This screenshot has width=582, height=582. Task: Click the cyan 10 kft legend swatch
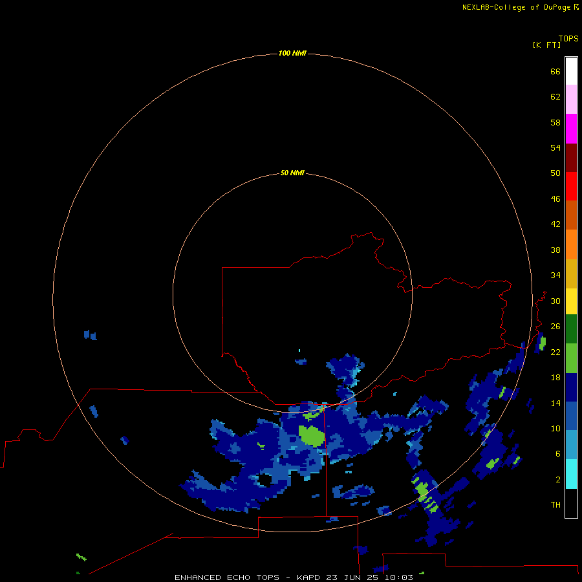(x=571, y=474)
